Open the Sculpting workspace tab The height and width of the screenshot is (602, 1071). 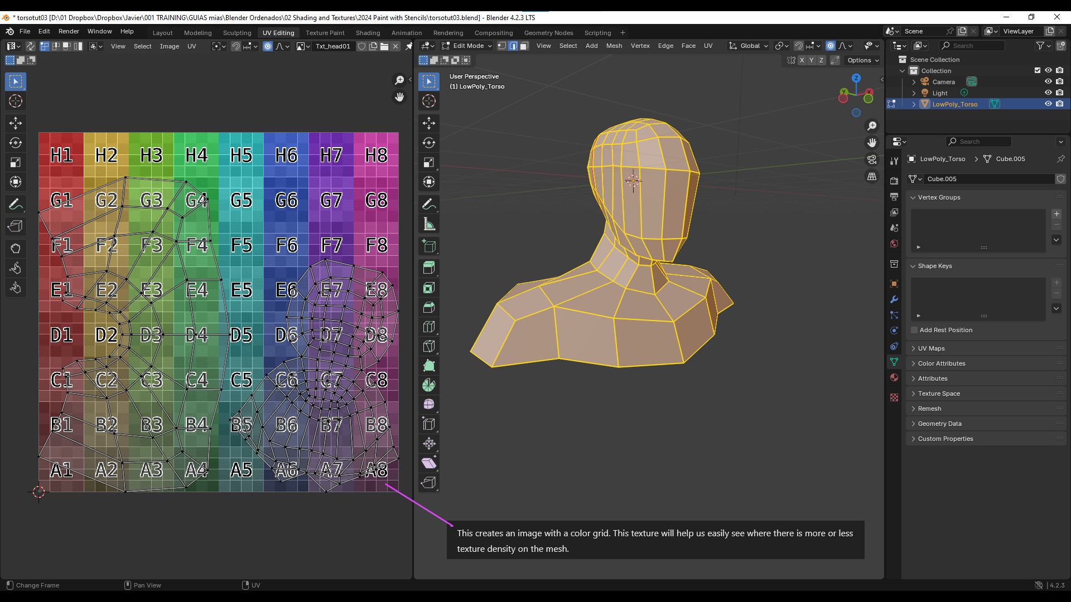(237, 33)
